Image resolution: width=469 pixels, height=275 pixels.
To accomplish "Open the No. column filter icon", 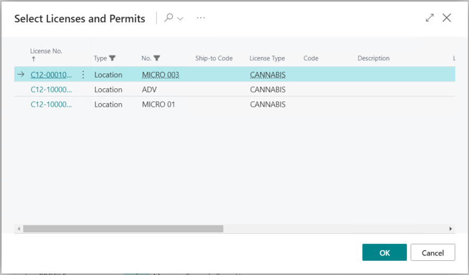I will click(156, 58).
